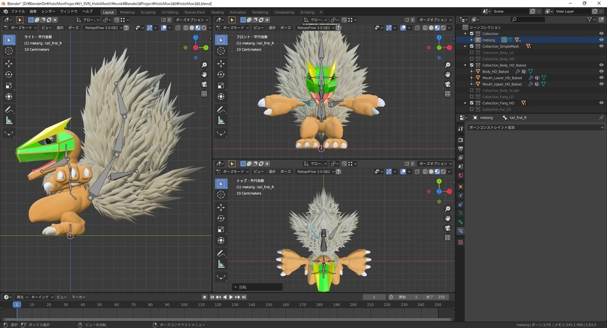The height and width of the screenshot is (328, 607).
Task: Select the Rotate tool in the right-orthographic viewport
Action: pyautogui.click(x=9, y=75)
